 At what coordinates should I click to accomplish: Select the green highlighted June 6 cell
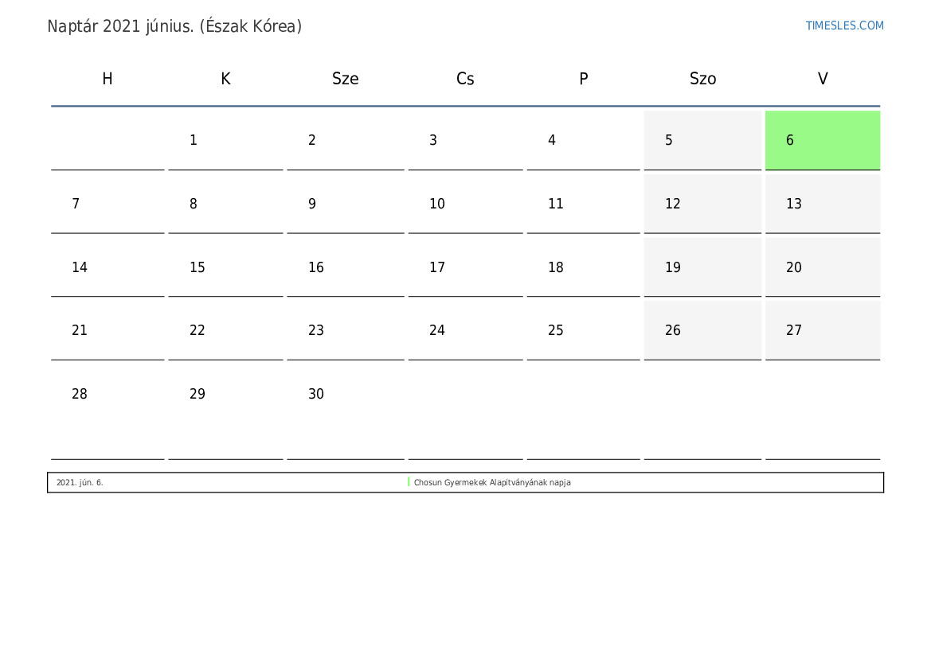click(x=823, y=140)
